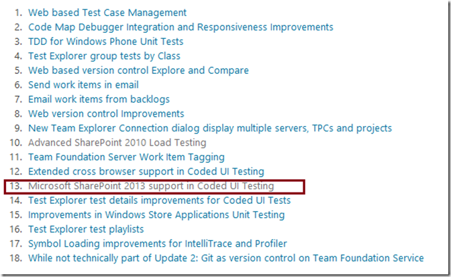The width and height of the screenshot is (451, 277).
Task: Click list number 1 beside Test Case Management
Action: click(x=17, y=13)
